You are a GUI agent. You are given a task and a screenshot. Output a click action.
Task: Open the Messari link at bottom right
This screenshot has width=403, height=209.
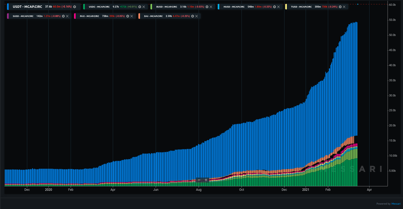click(x=396, y=204)
